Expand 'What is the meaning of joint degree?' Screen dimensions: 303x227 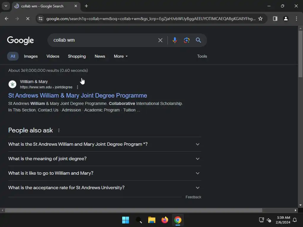pos(104,159)
